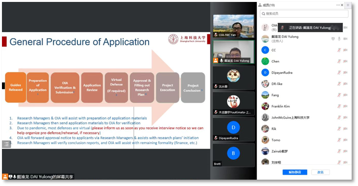Viewport: 358px width, 186px height.
Task: Click the ShanghaiTech University logo on slide
Action: [x=187, y=39]
